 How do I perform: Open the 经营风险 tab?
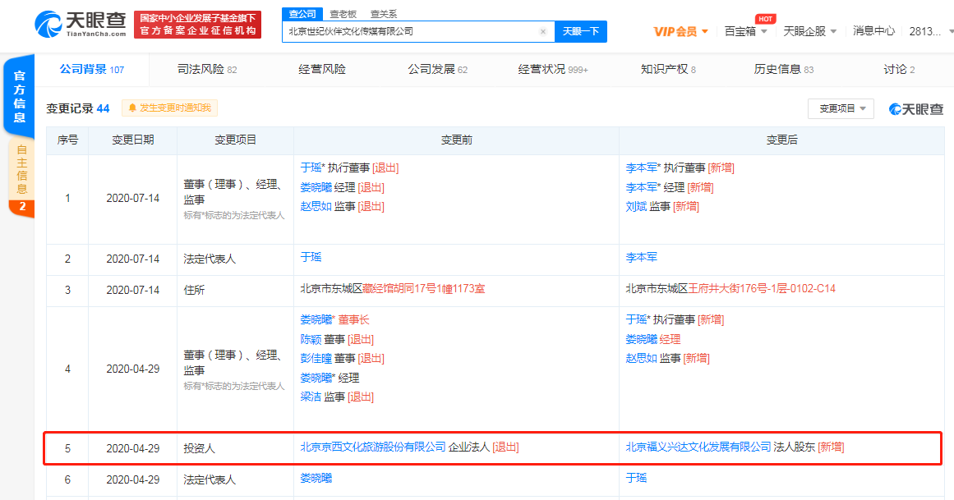coord(322,69)
